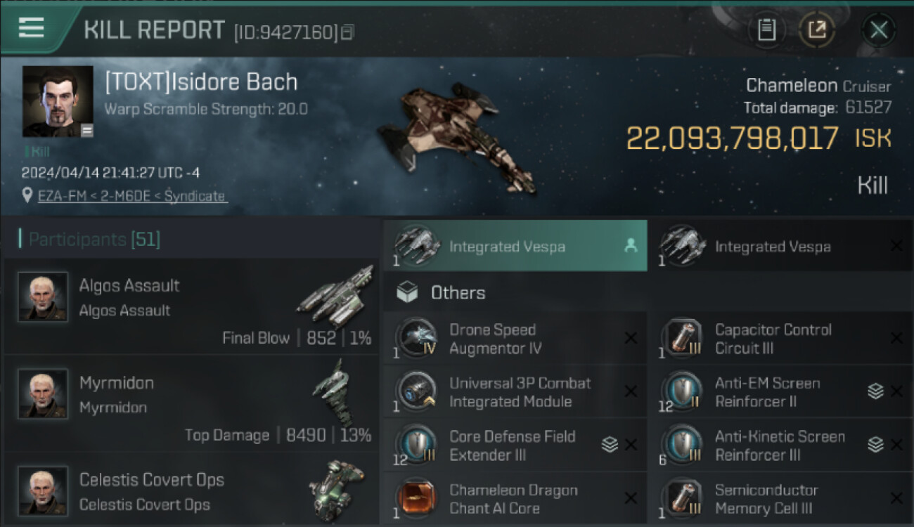This screenshot has width=914, height=527.
Task: Expand the Anti-Kinetic Screen Reinforcer III stack
Action: (875, 445)
